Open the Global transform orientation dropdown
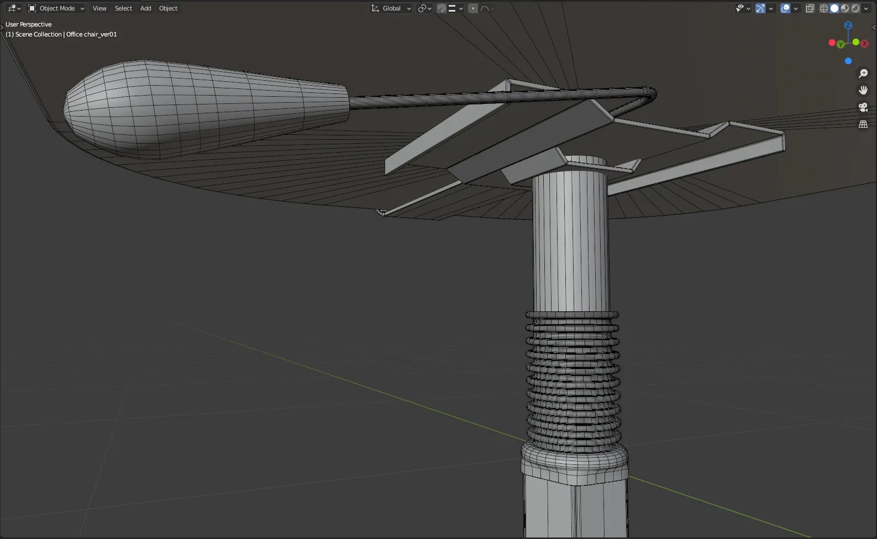 pyautogui.click(x=391, y=8)
